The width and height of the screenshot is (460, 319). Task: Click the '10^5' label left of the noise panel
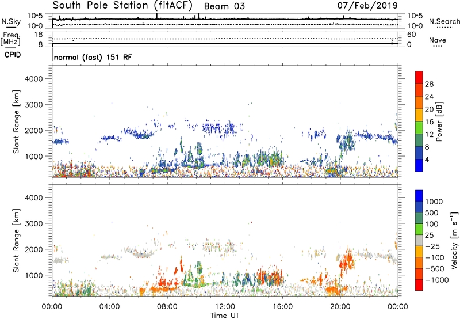[x=35, y=16]
